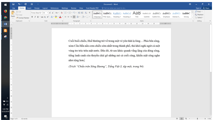Open the font name dropdown

37,13
